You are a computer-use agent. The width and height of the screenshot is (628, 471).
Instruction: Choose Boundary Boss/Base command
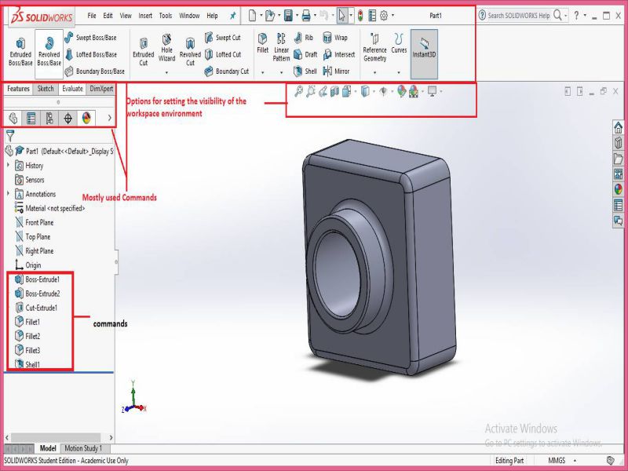(x=94, y=71)
